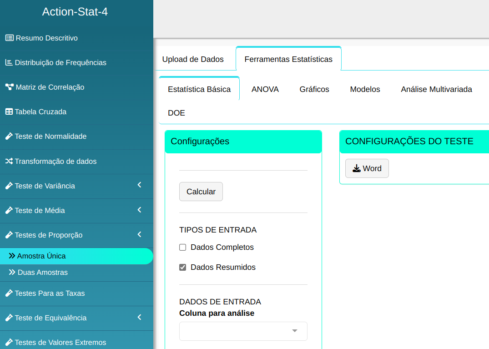Select Duas Amostras in sidebar
The image size is (489, 349).
pos(42,273)
